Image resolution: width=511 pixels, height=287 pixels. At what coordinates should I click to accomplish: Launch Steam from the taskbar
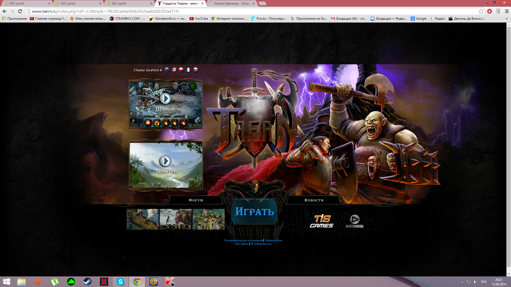click(x=88, y=282)
